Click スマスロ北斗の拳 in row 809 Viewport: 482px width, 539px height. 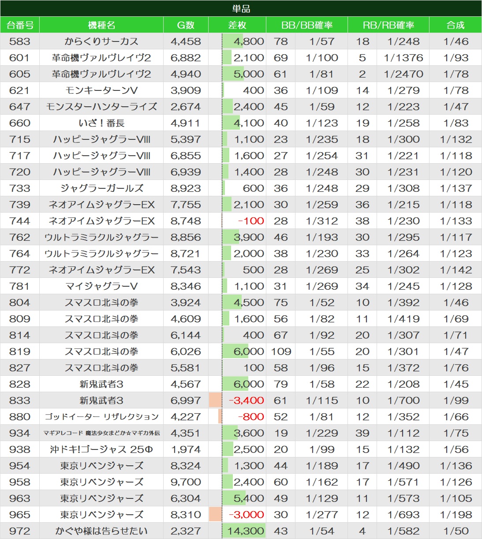click(x=101, y=319)
